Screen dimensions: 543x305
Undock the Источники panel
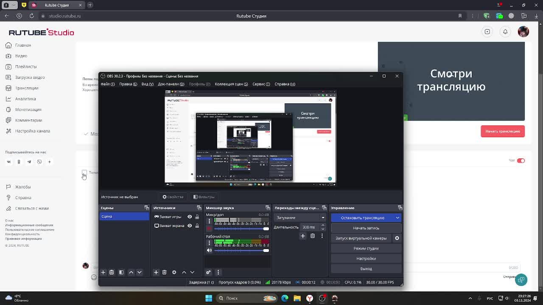(x=199, y=208)
